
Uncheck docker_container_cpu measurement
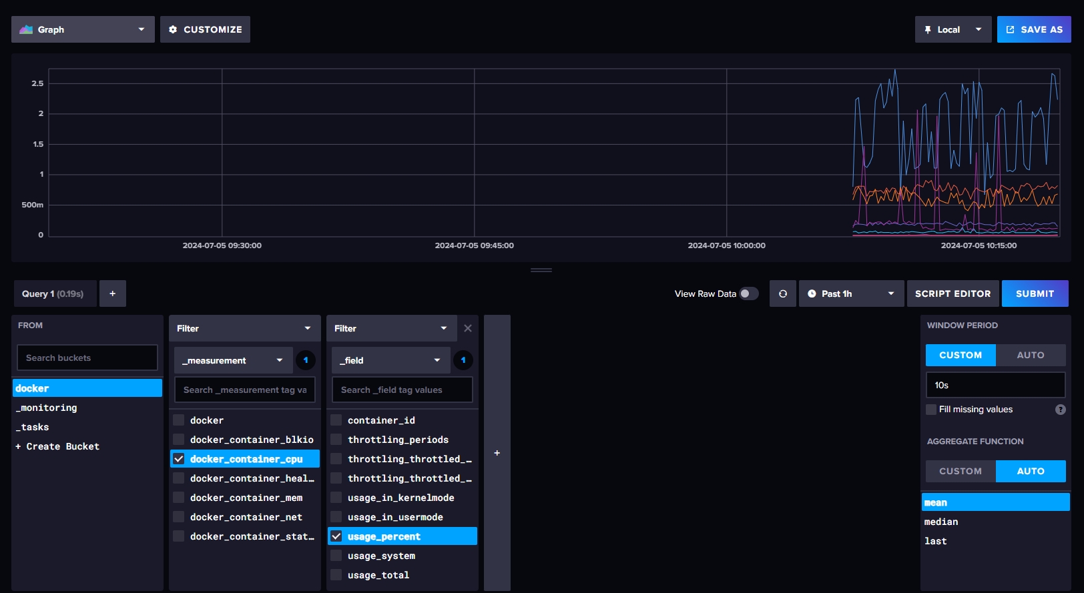179,459
